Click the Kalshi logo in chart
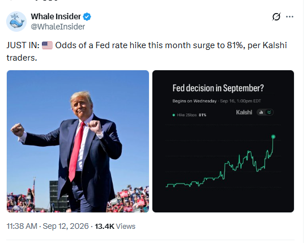 (x=244, y=112)
